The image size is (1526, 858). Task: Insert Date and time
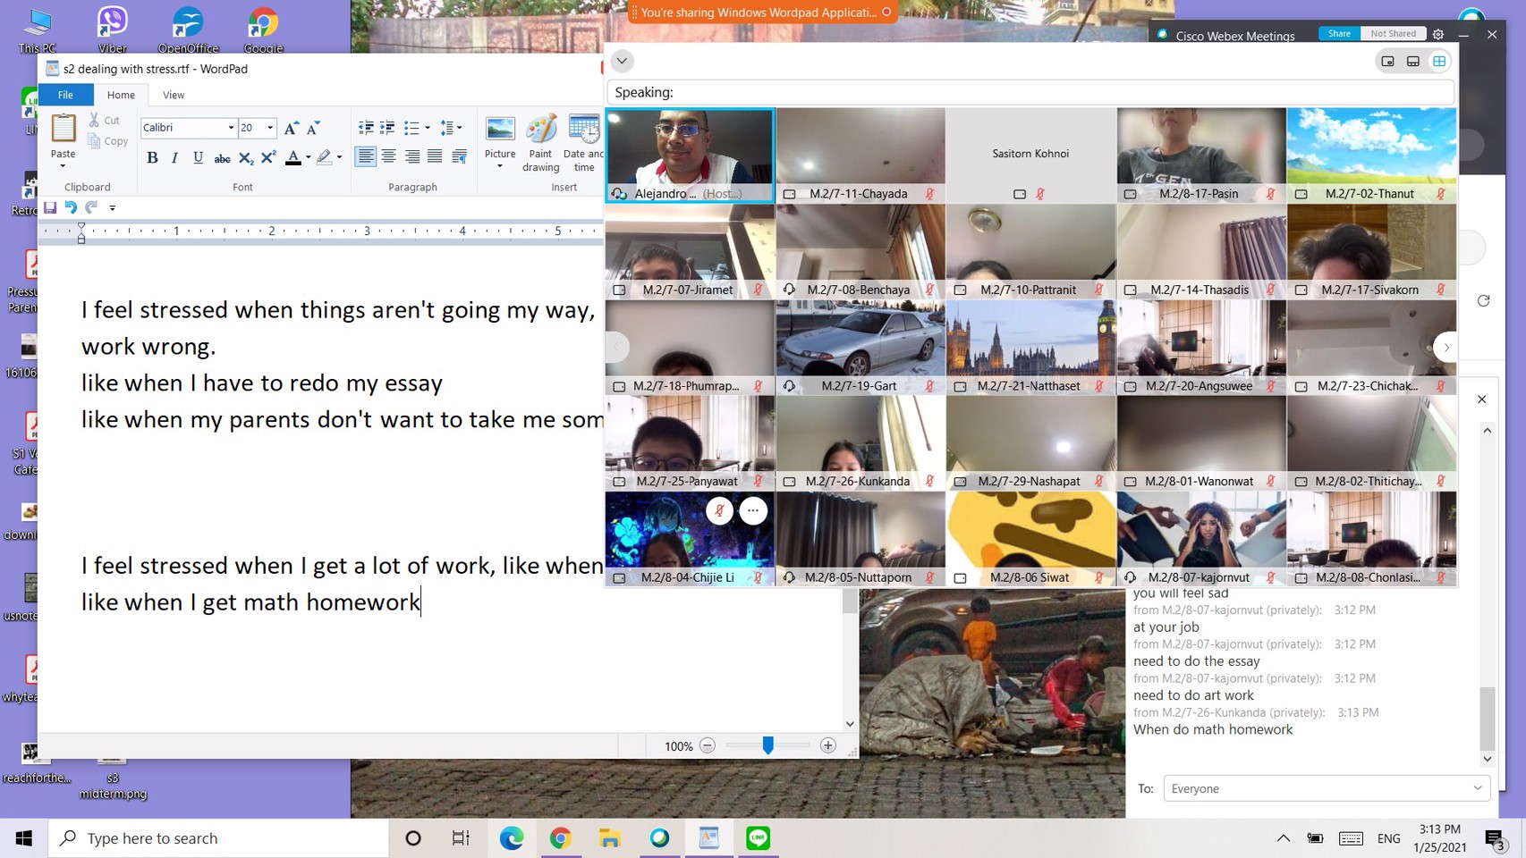pos(583,144)
